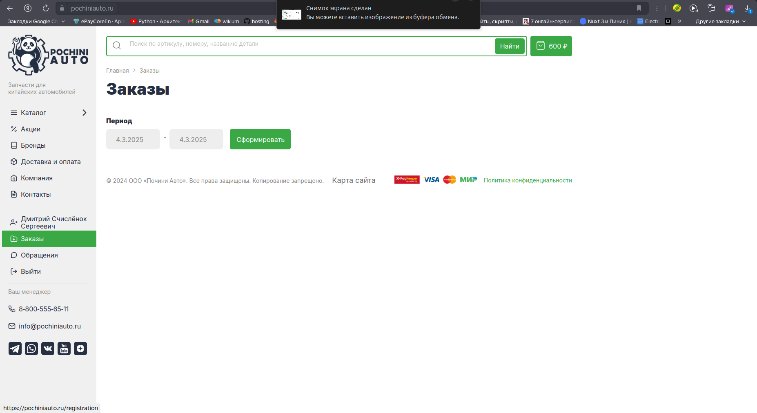757x413 pixels.
Task: Click the search magnifier icon
Action: (x=117, y=45)
